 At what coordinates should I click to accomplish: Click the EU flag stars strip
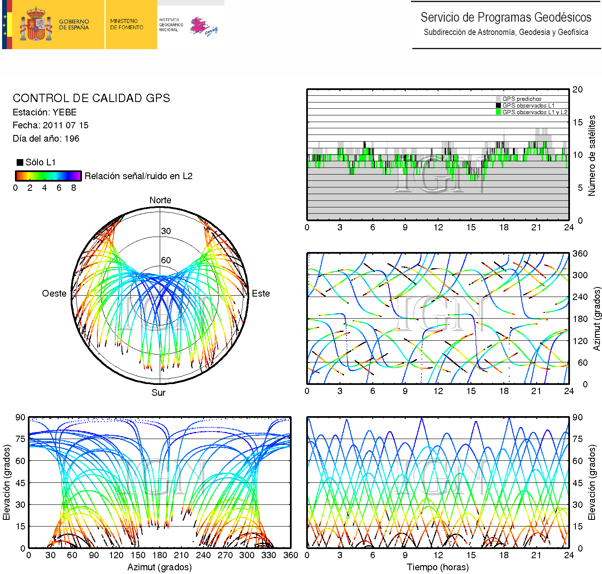5,24
